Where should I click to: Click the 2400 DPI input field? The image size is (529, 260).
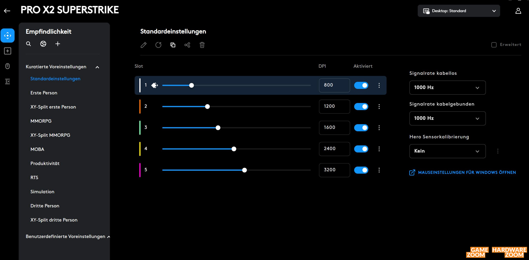[334, 149]
